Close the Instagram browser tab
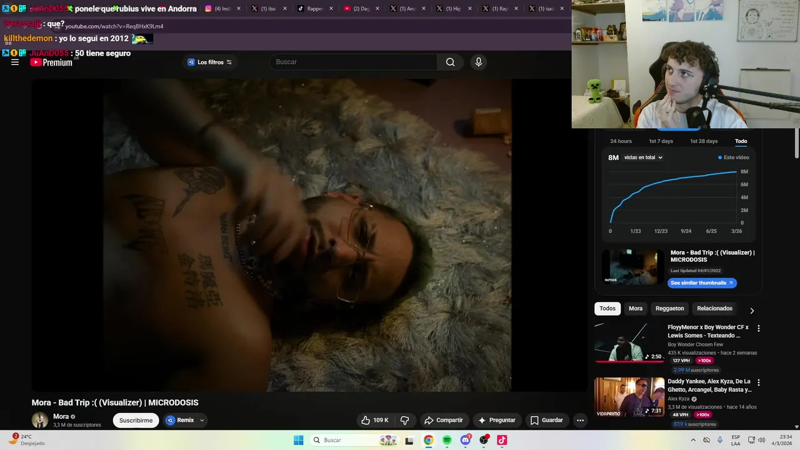 pyautogui.click(x=239, y=9)
